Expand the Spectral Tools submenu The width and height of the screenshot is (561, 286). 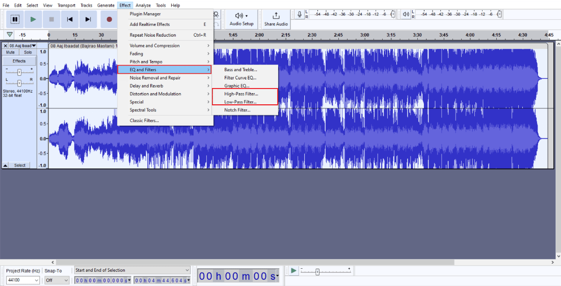pos(165,110)
